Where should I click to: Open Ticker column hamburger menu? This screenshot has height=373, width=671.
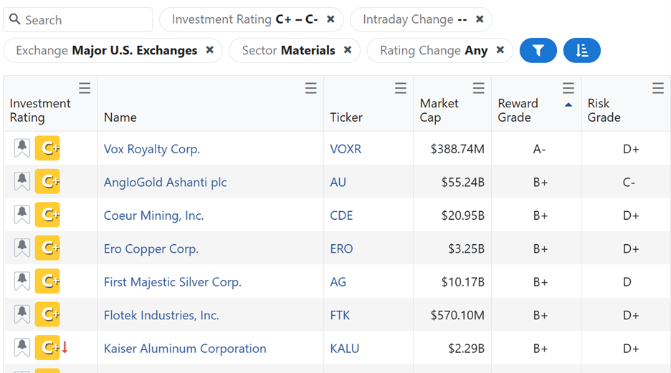coord(400,88)
